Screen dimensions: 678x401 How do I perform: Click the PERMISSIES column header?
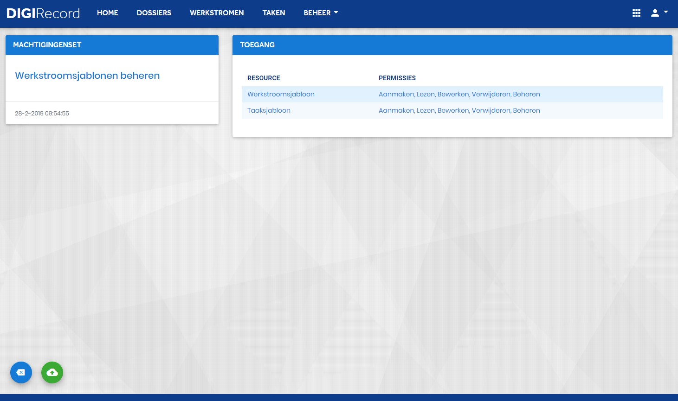tap(397, 78)
